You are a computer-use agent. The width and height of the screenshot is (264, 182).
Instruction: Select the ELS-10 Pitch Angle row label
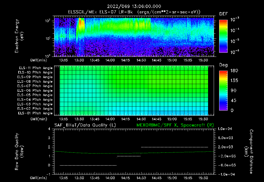click(35, 72)
